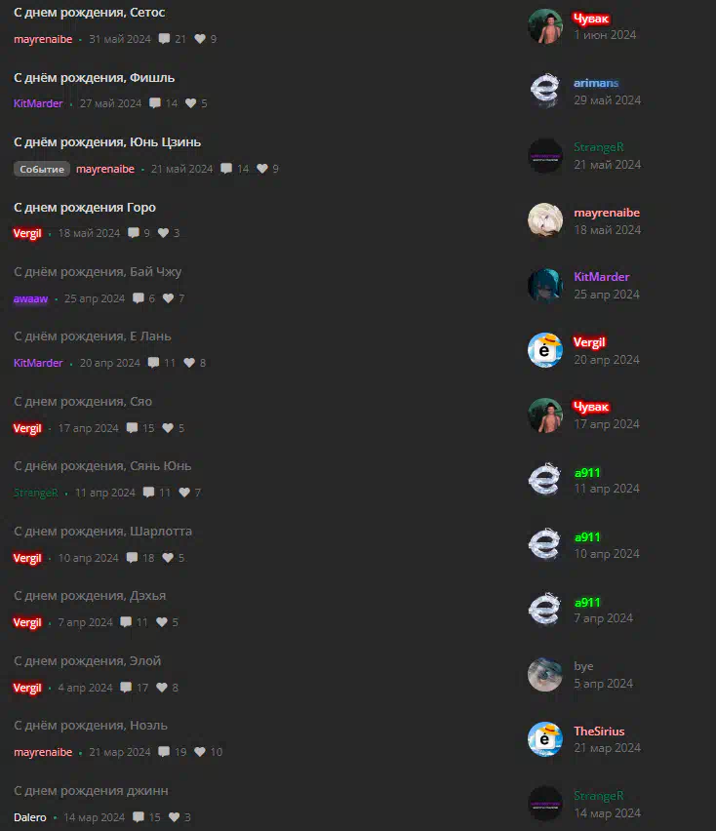This screenshot has height=831, width=716.
Task: Click heart icon on Ноэль thread
Action: 200,751
